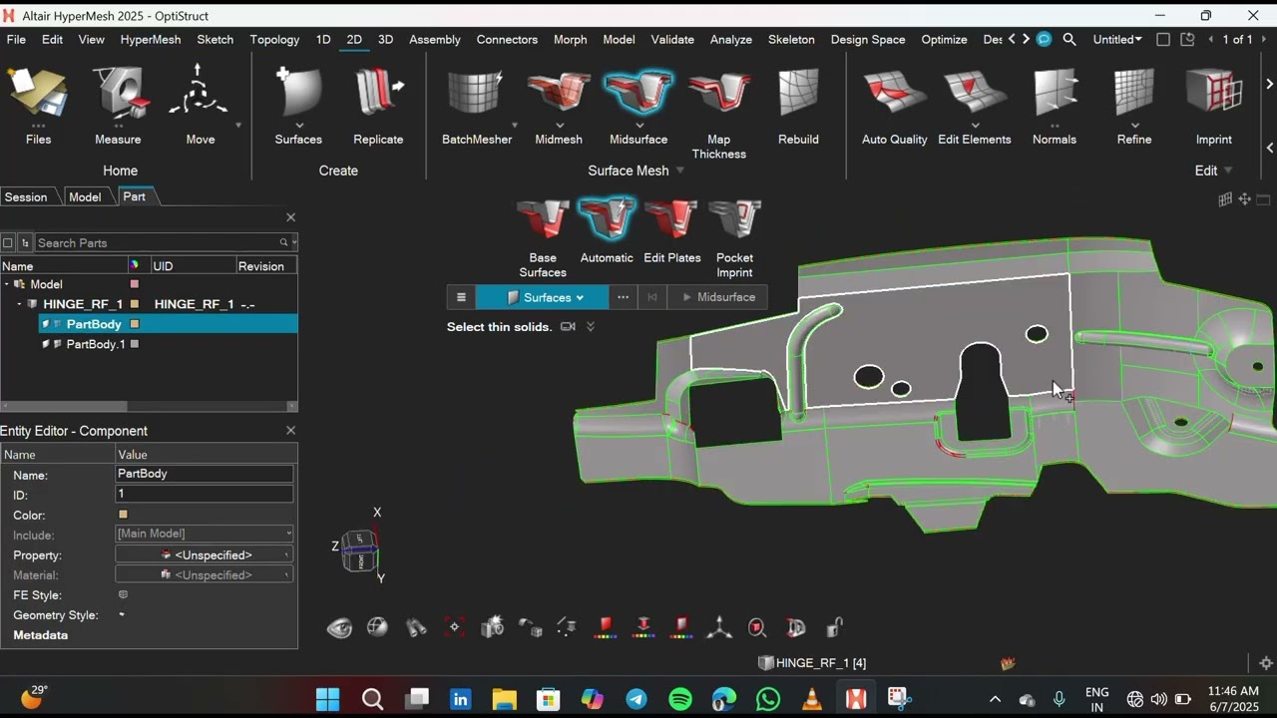The height and width of the screenshot is (718, 1277).
Task: Click the Midsurface ribbon tool
Action: 638,105
